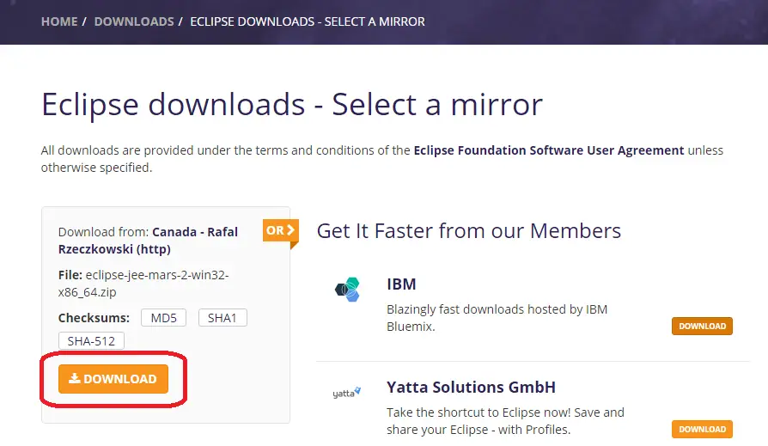Click the download arrow icon in main button
This screenshot has width=768, height=446.
75,378
